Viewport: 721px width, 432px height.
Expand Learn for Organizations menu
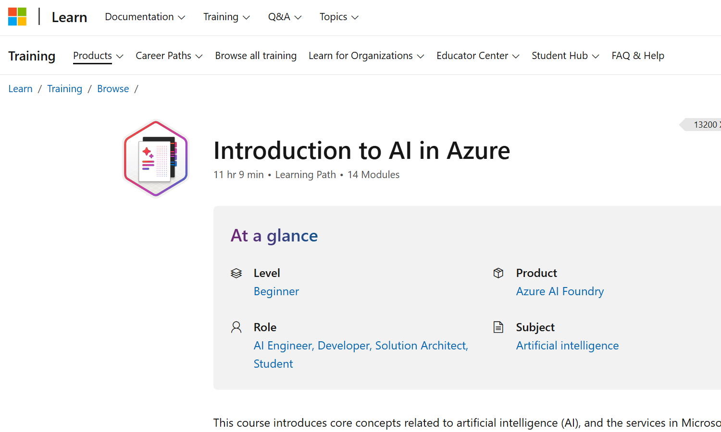(366, 56)
